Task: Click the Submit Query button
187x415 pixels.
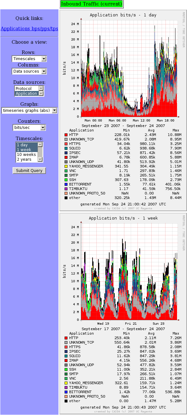Action: pos(29,170)
